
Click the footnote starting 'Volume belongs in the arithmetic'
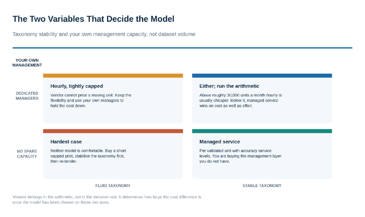107,200
